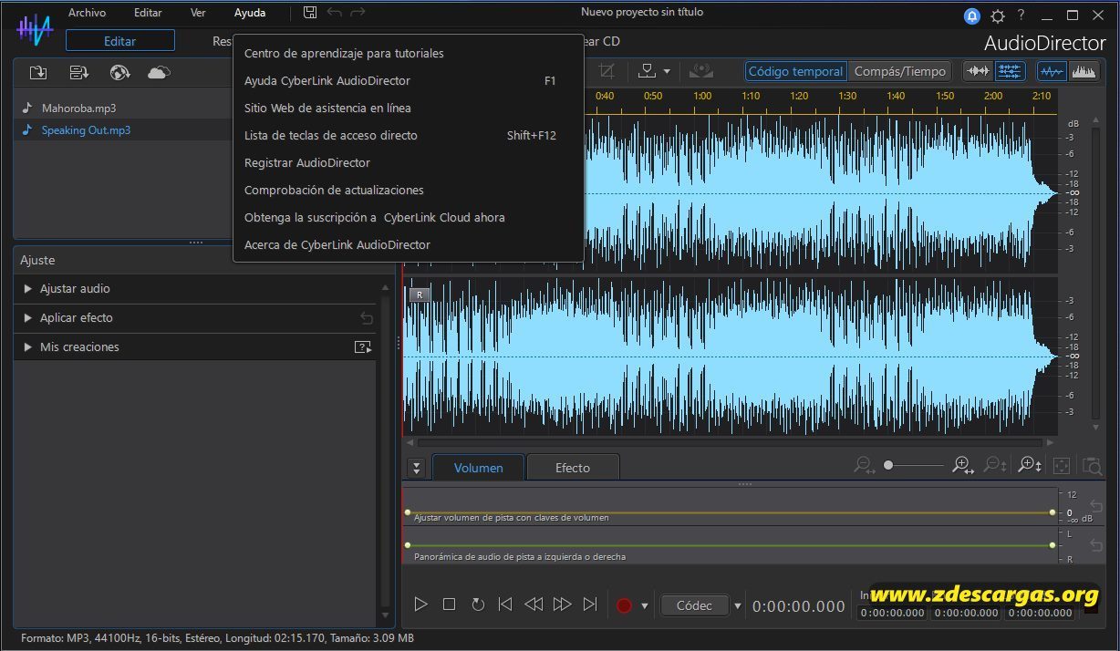1120x651 pixels.
Task: Open dropdown arrow next to marker tool
Action: click(x=667, y=71)
